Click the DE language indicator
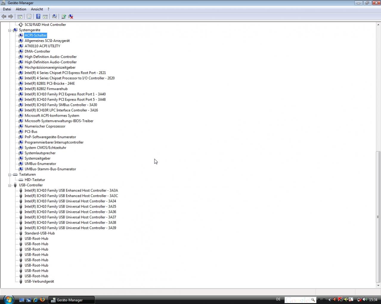Screen dimensions: 381x304 278,299
